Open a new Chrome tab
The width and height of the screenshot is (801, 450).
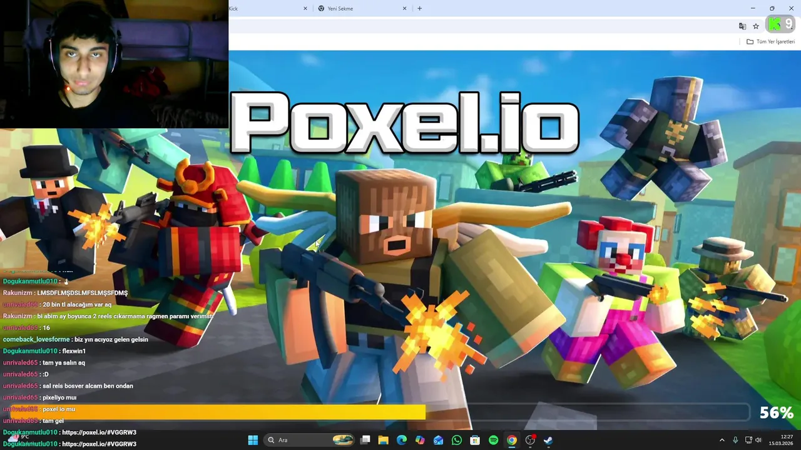pyautogui.click(x=419, y=9)
